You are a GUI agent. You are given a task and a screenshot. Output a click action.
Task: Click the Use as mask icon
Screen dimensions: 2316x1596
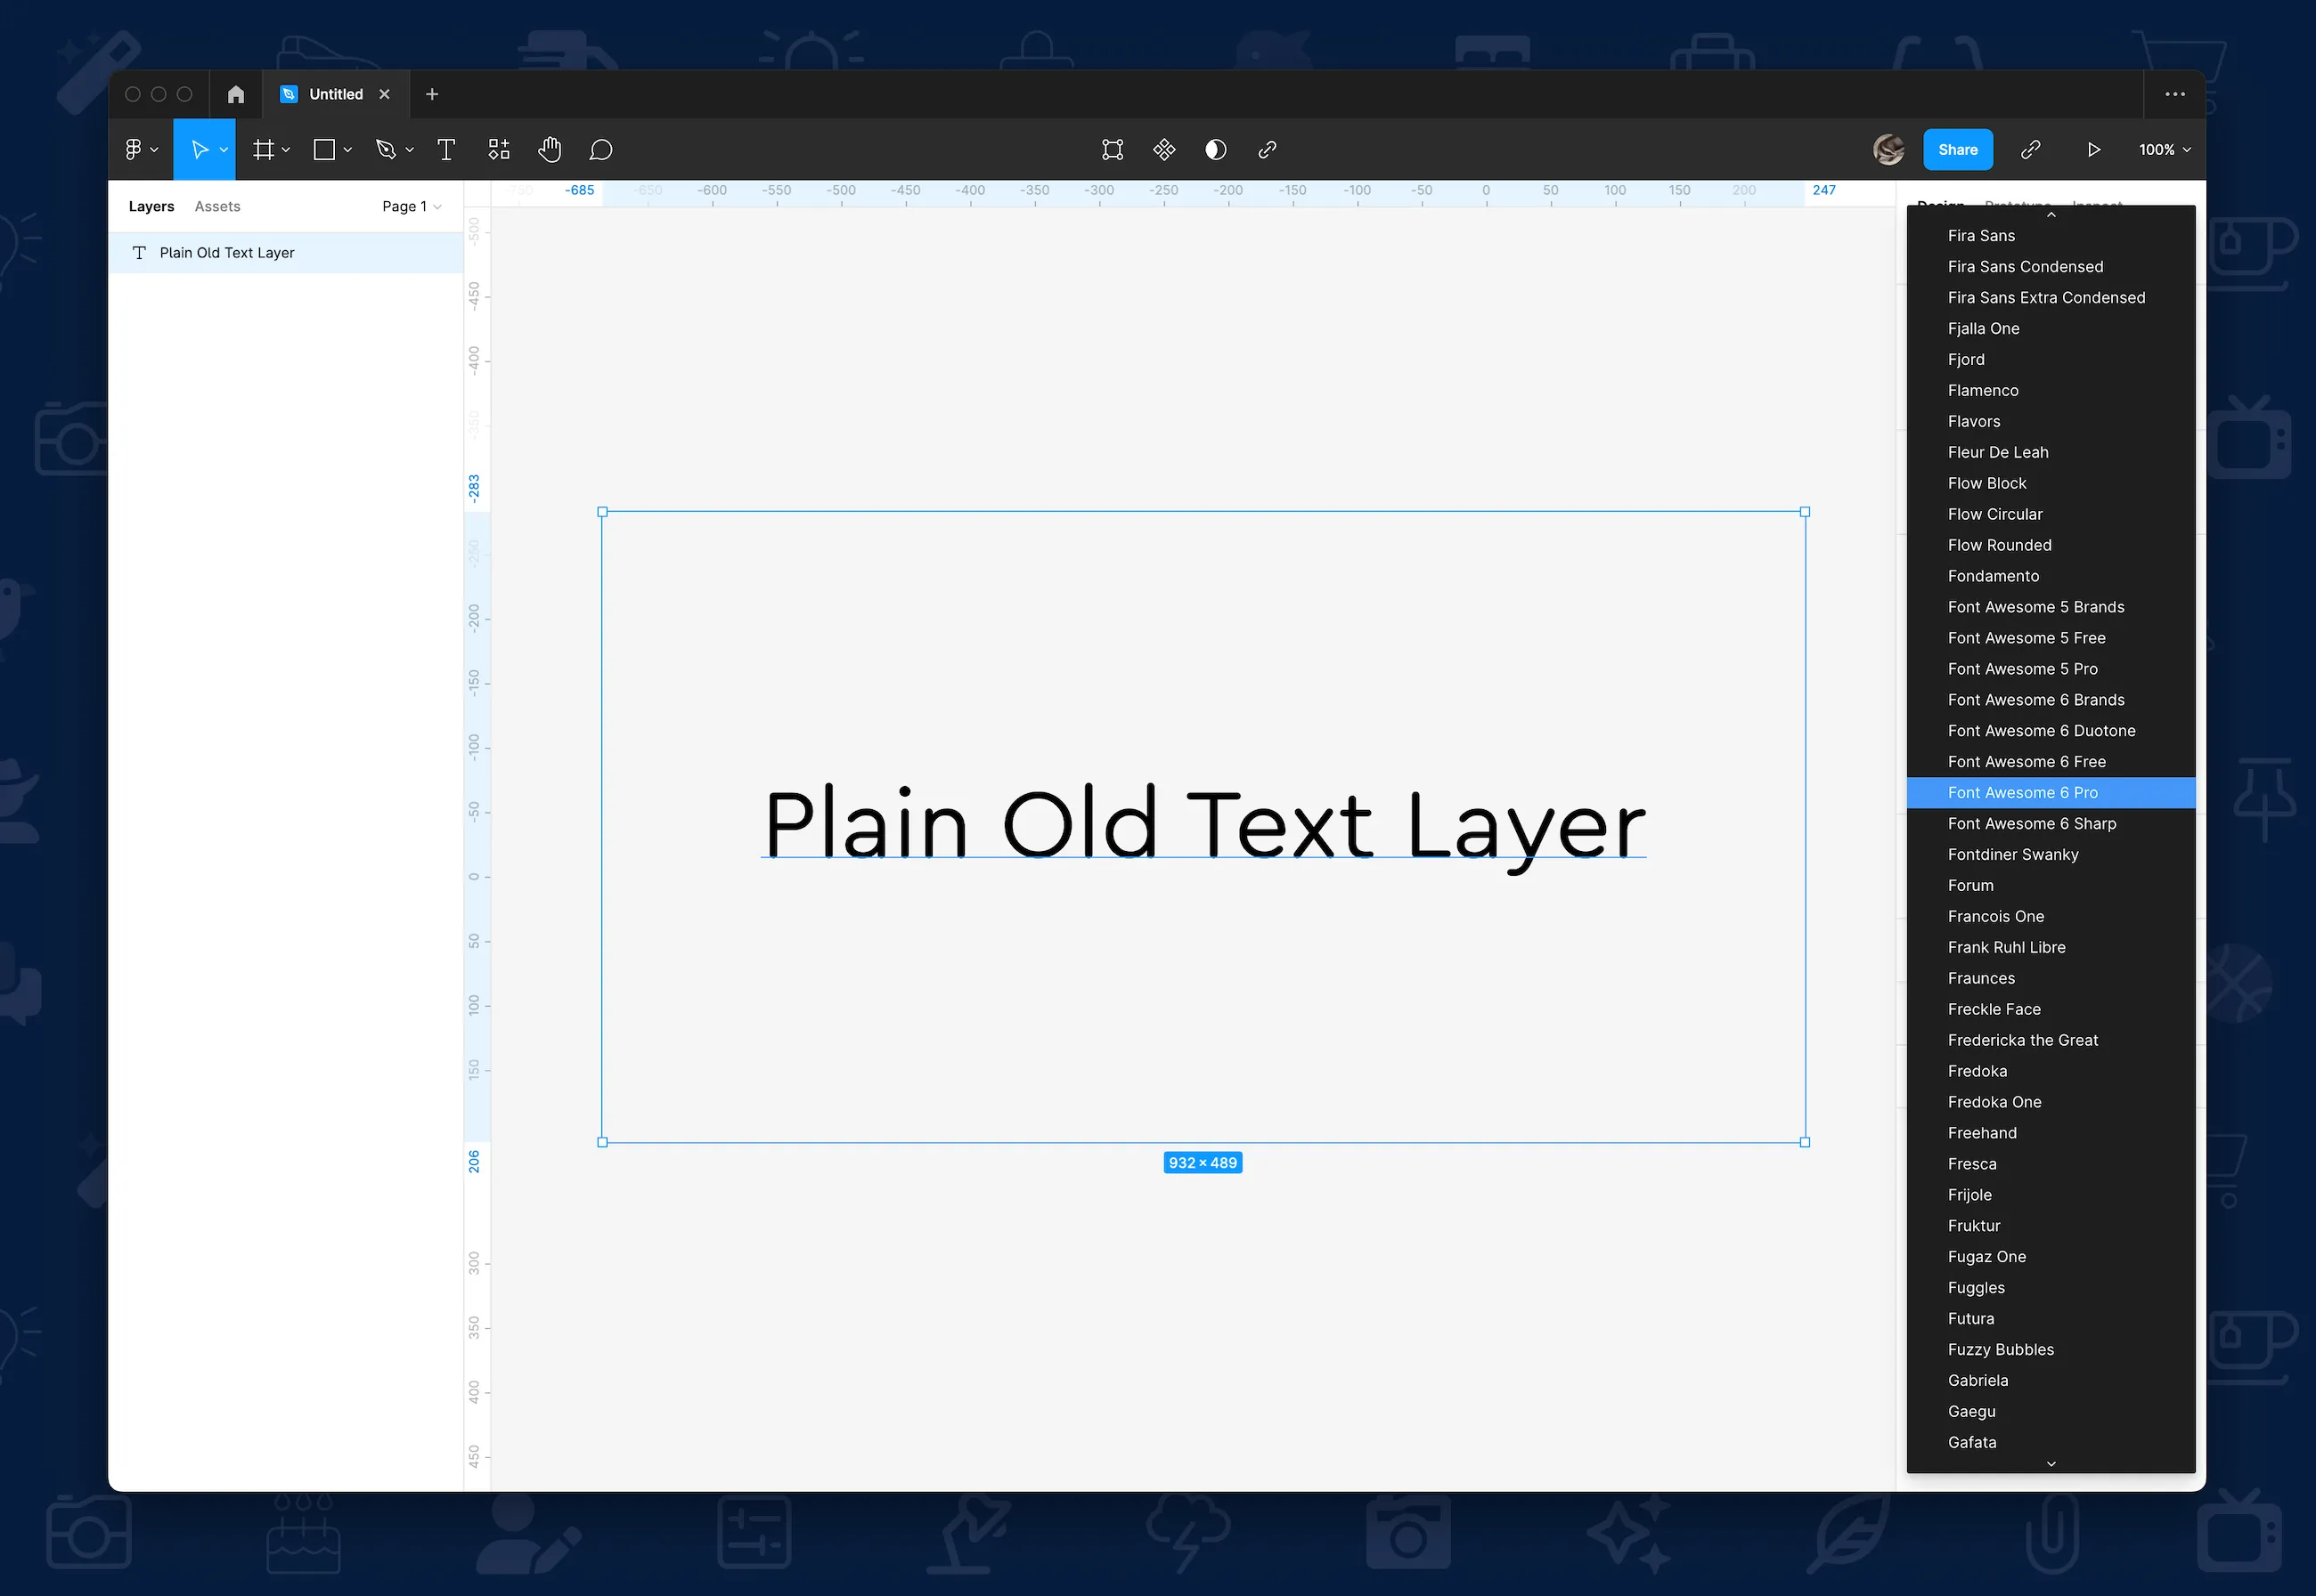(x=1214, y=149)
